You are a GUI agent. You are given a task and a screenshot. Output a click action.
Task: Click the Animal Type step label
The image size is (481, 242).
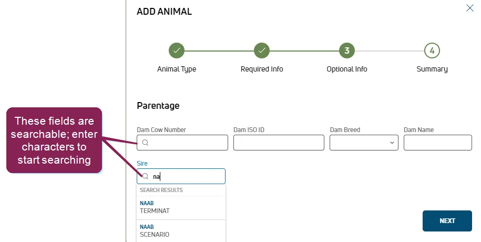click(177, 69)
